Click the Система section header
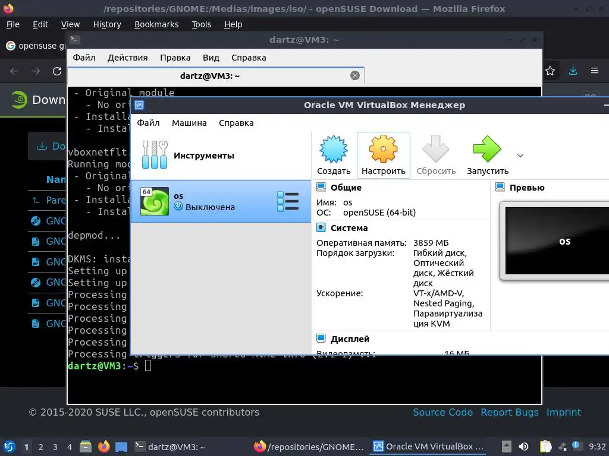This screenshot has height=456, width=609. coord(349,228)
